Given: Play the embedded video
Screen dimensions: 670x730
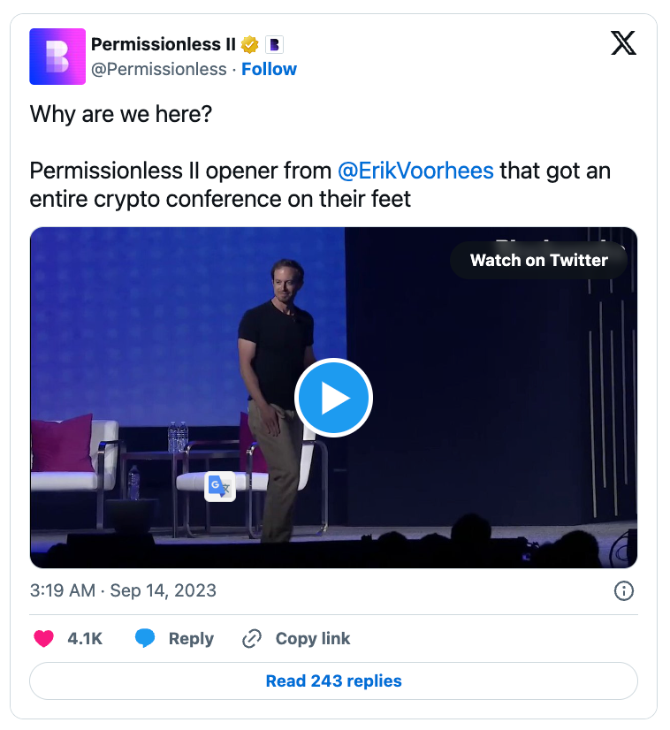Looking at the screenshot, I should pyautogui.click(x=333, y=399).
